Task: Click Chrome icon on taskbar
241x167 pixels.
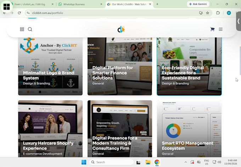Action: click(157, 162)
